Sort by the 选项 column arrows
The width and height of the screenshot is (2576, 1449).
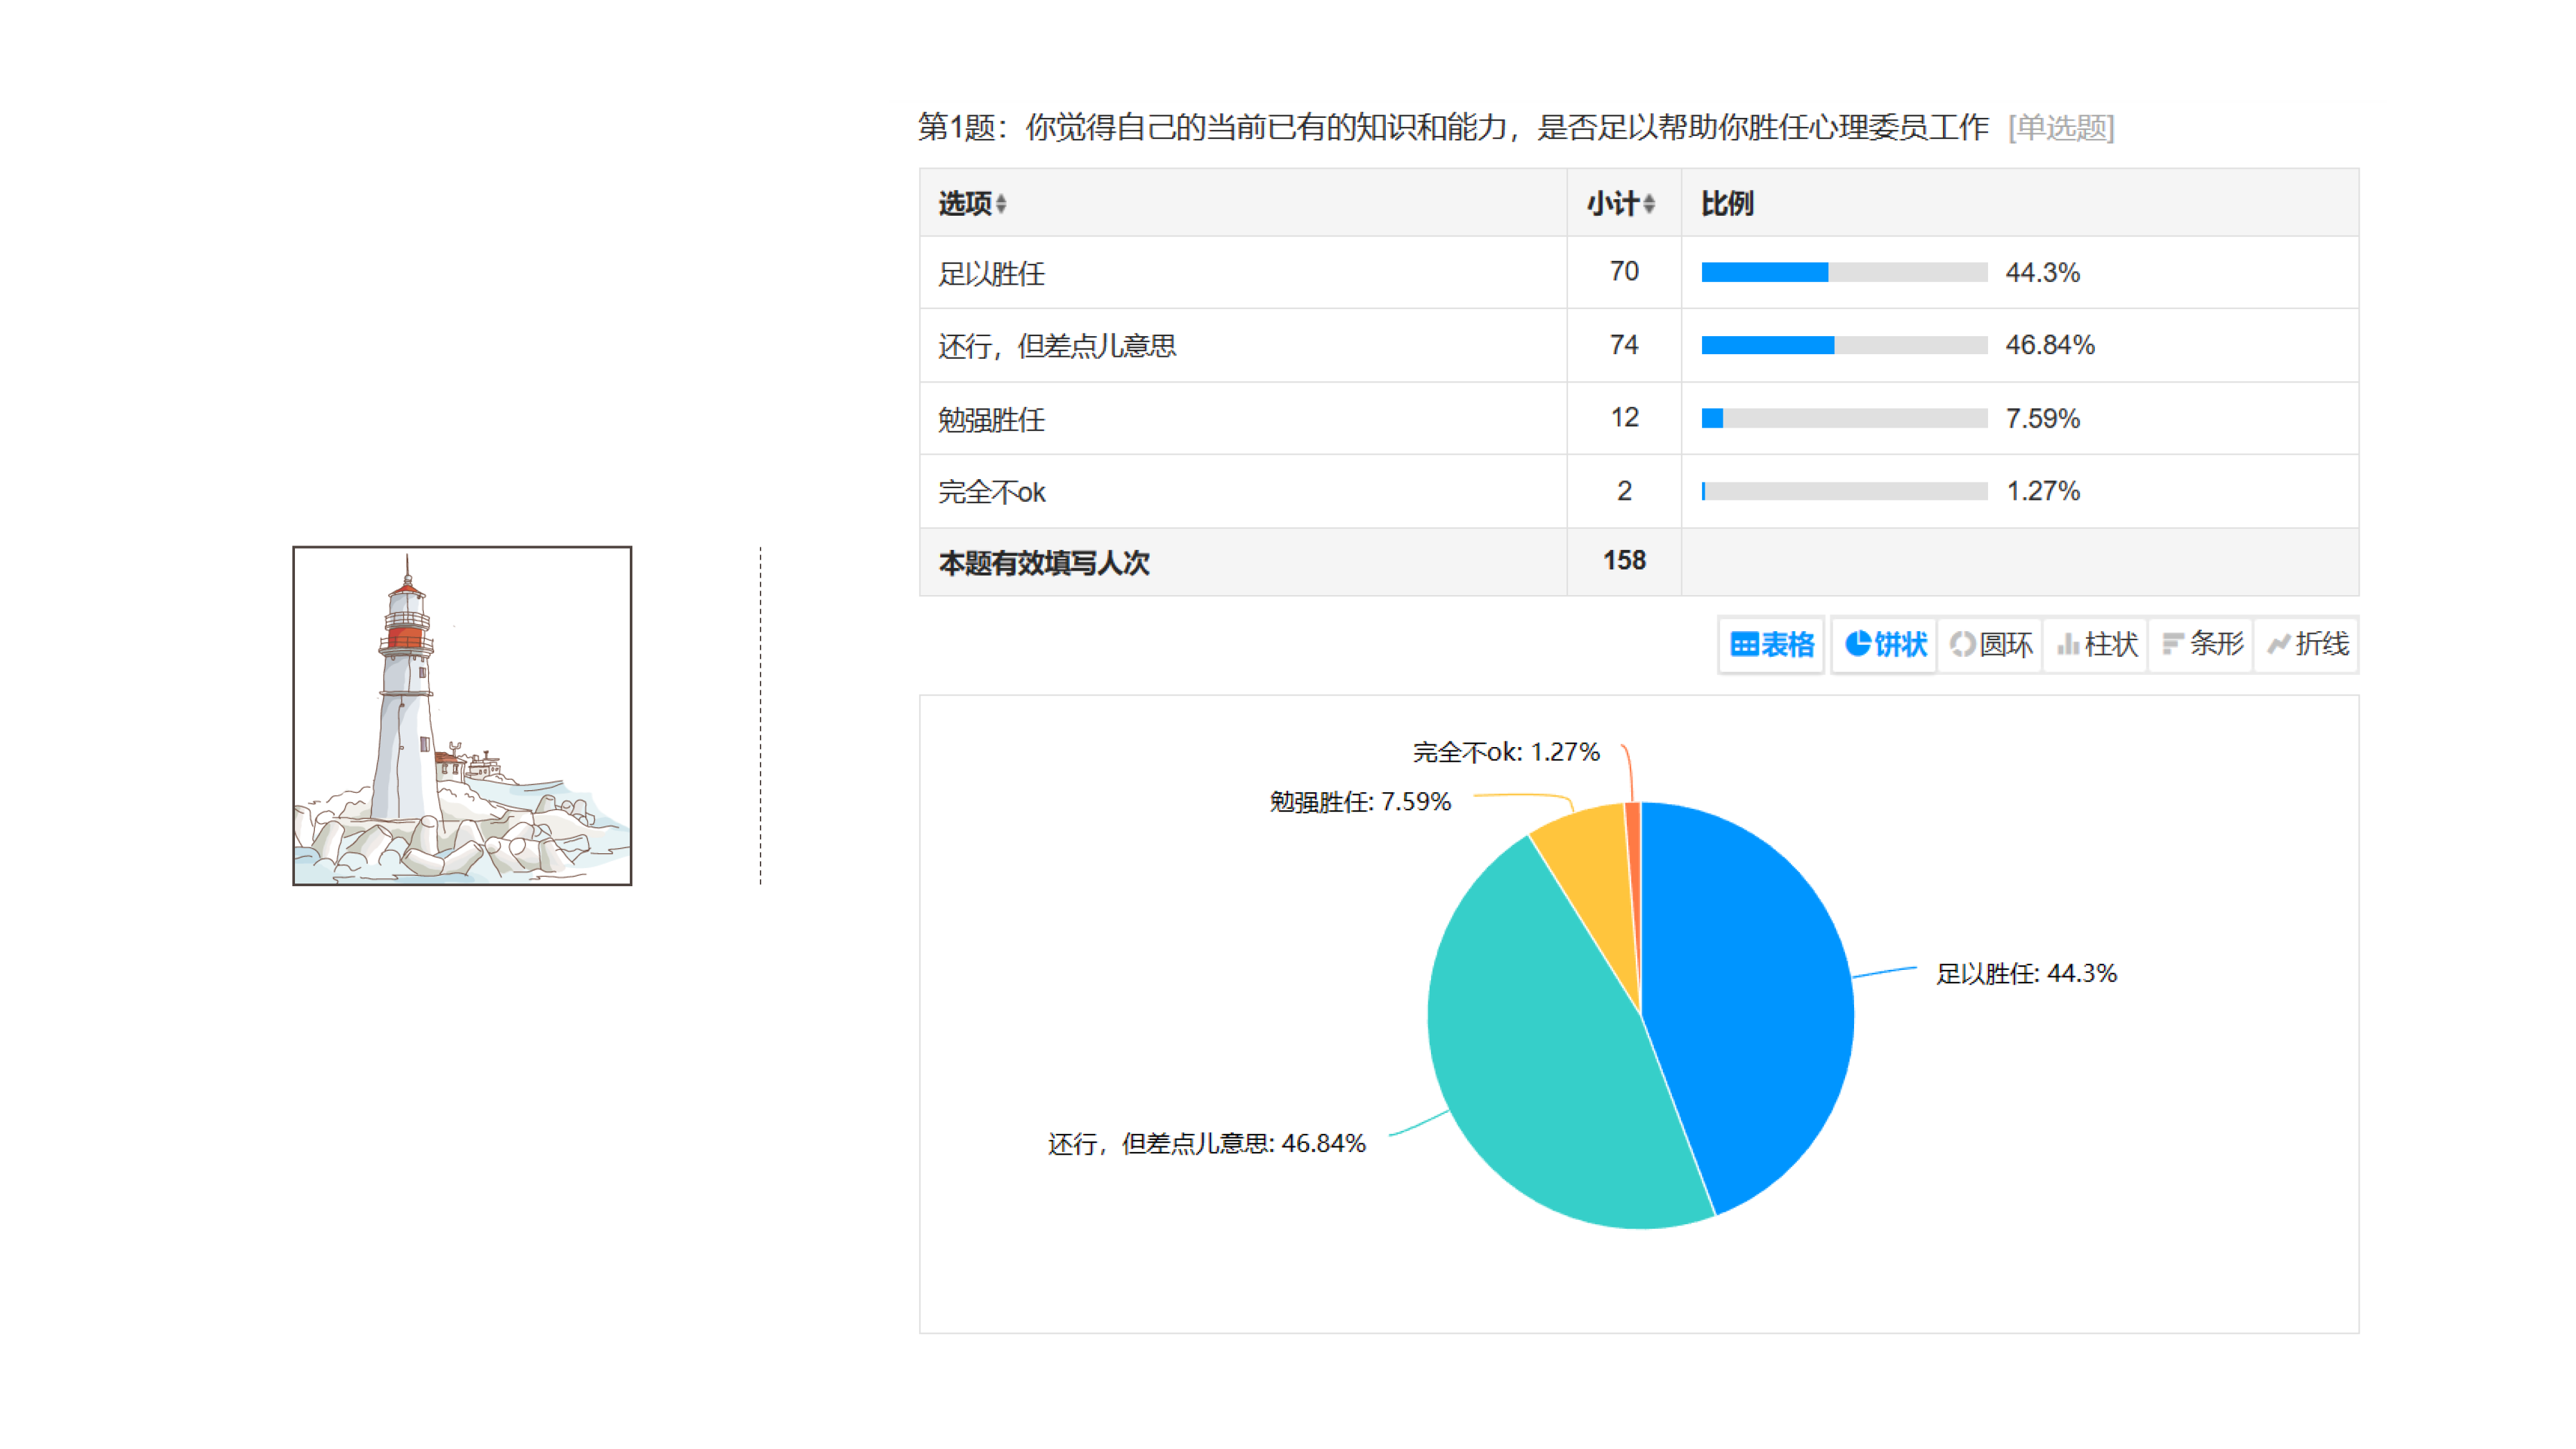pyautogui.click(x=1001, y=204)
